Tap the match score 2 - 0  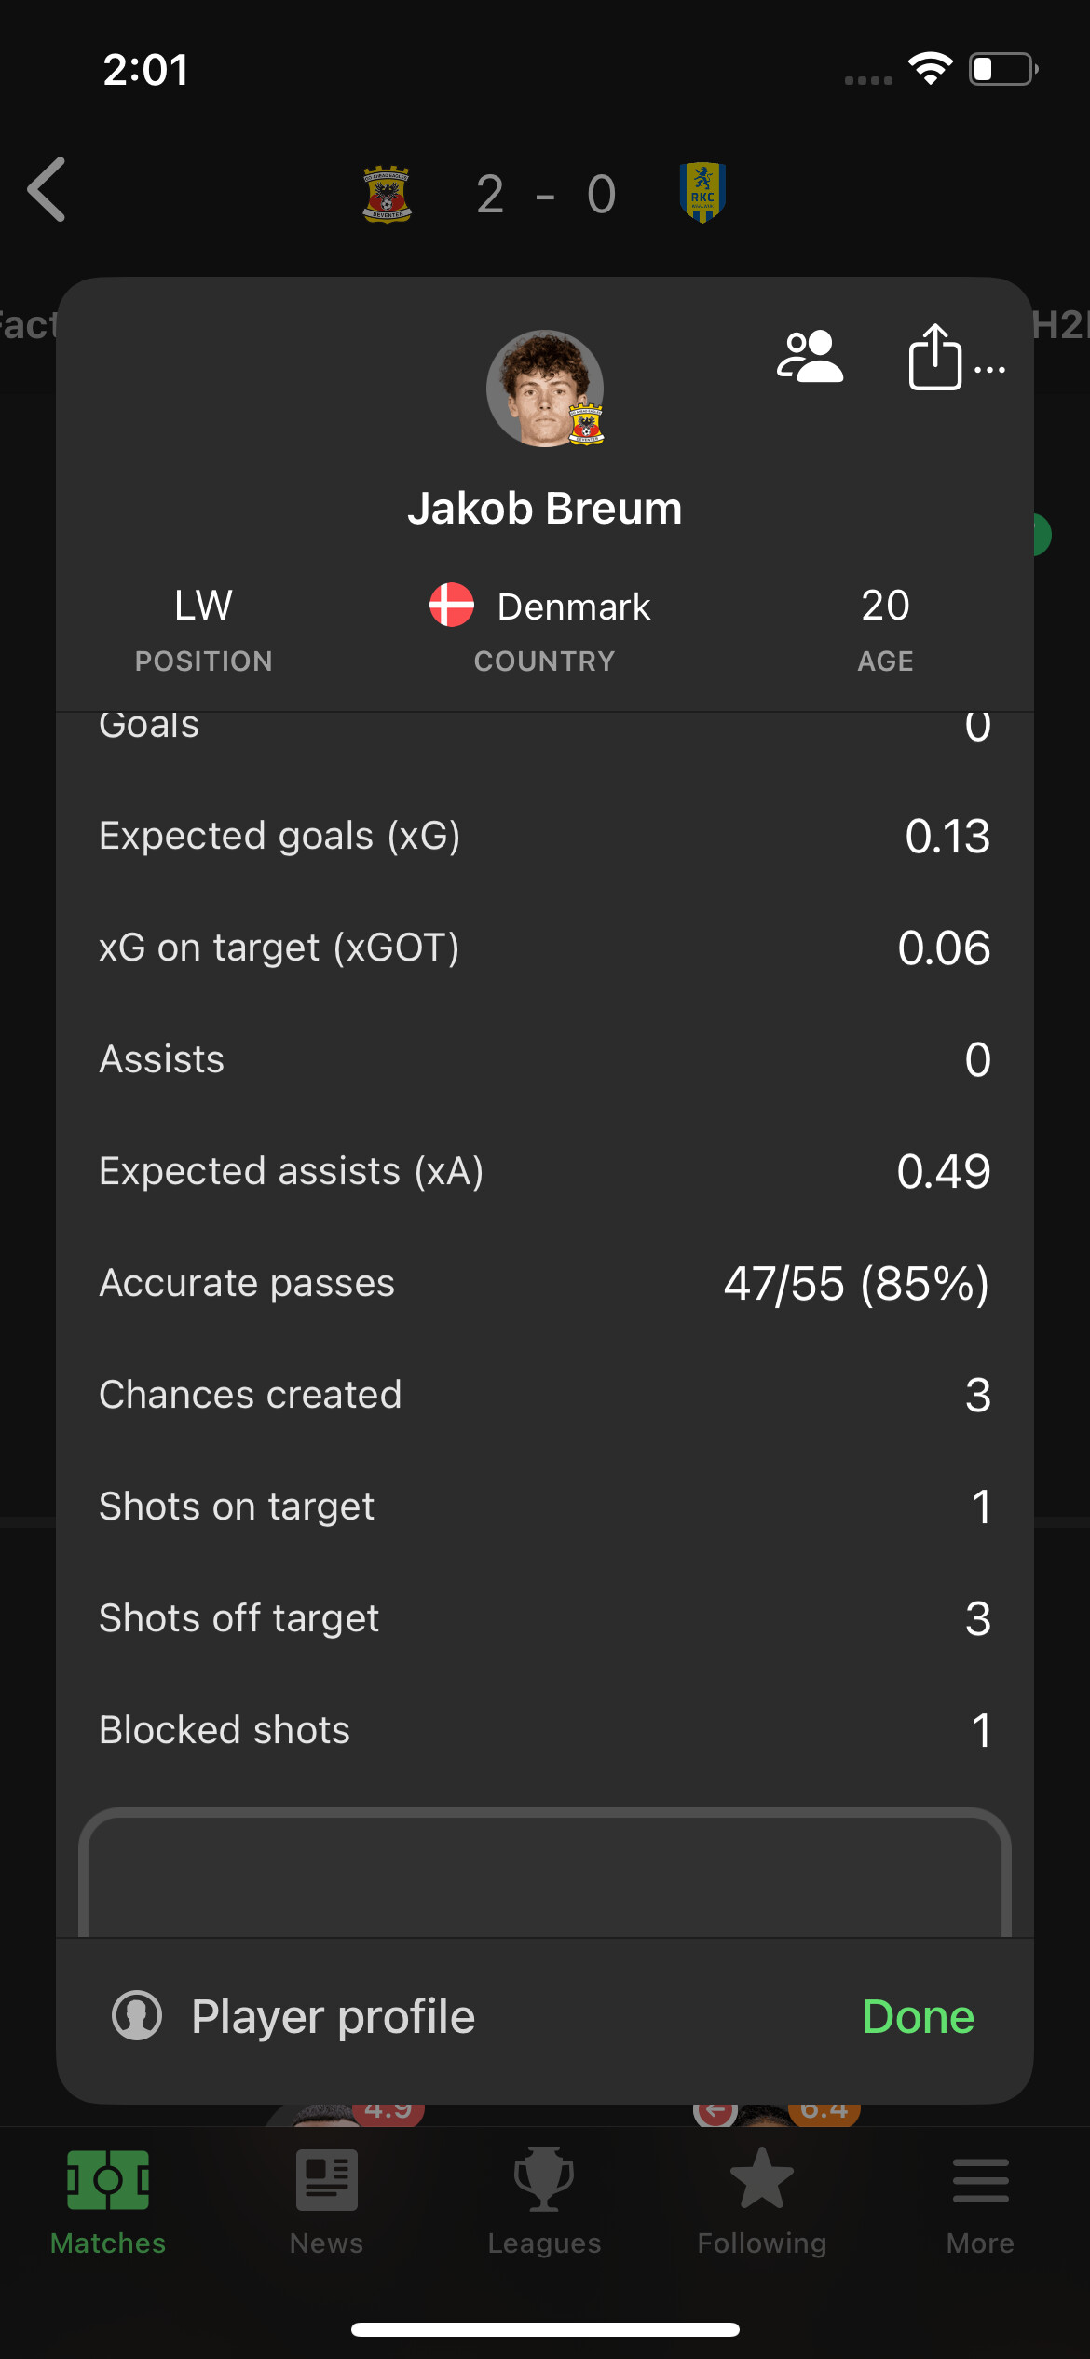tap(546, 195)
